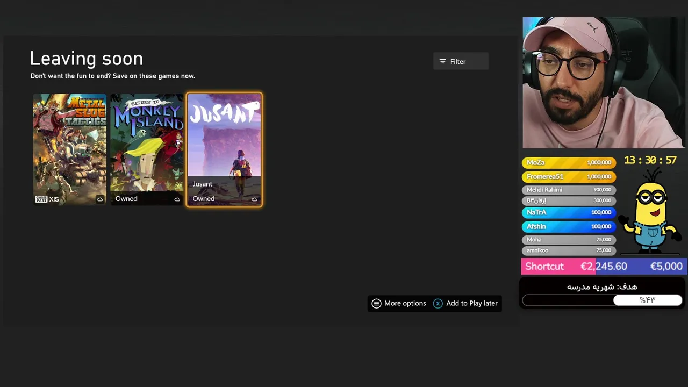688x387 pixels.
Task: Click Mehdi Rahimi donor row
Action: click(569, 190)
